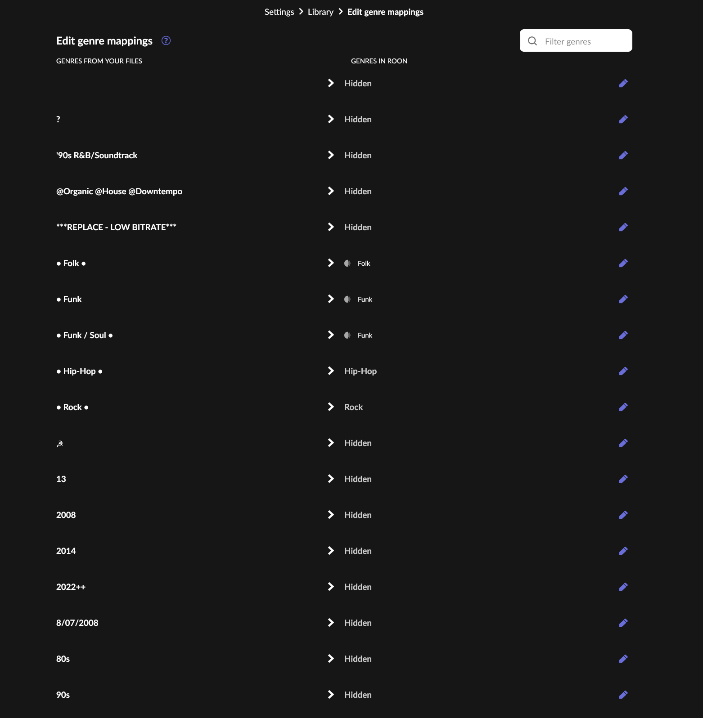Click the Rock Roon genre link
The image size is (703, 718).
(x=353, y=407)
